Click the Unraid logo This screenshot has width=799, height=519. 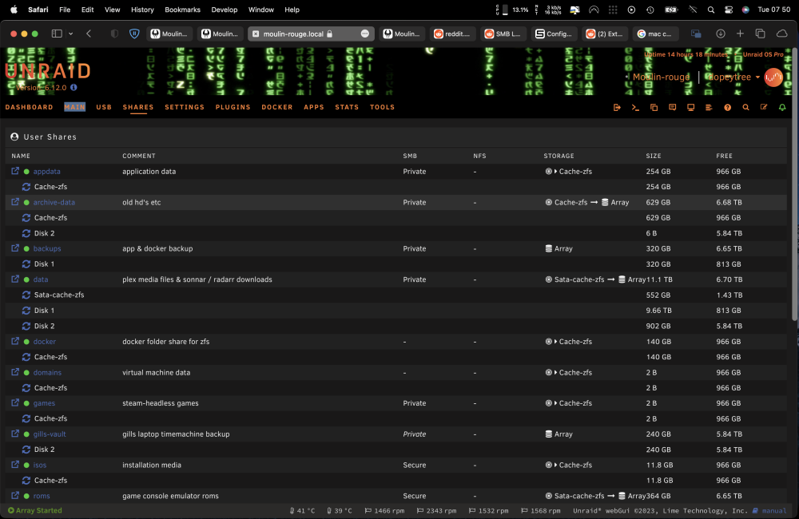[x=48, y=71]
